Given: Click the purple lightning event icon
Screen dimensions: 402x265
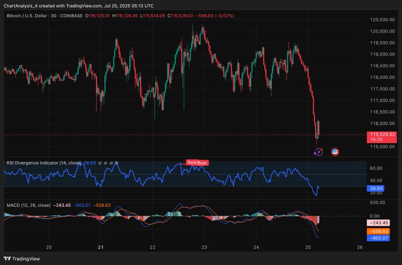Looking at the screenshot, I should pos(318,152).
